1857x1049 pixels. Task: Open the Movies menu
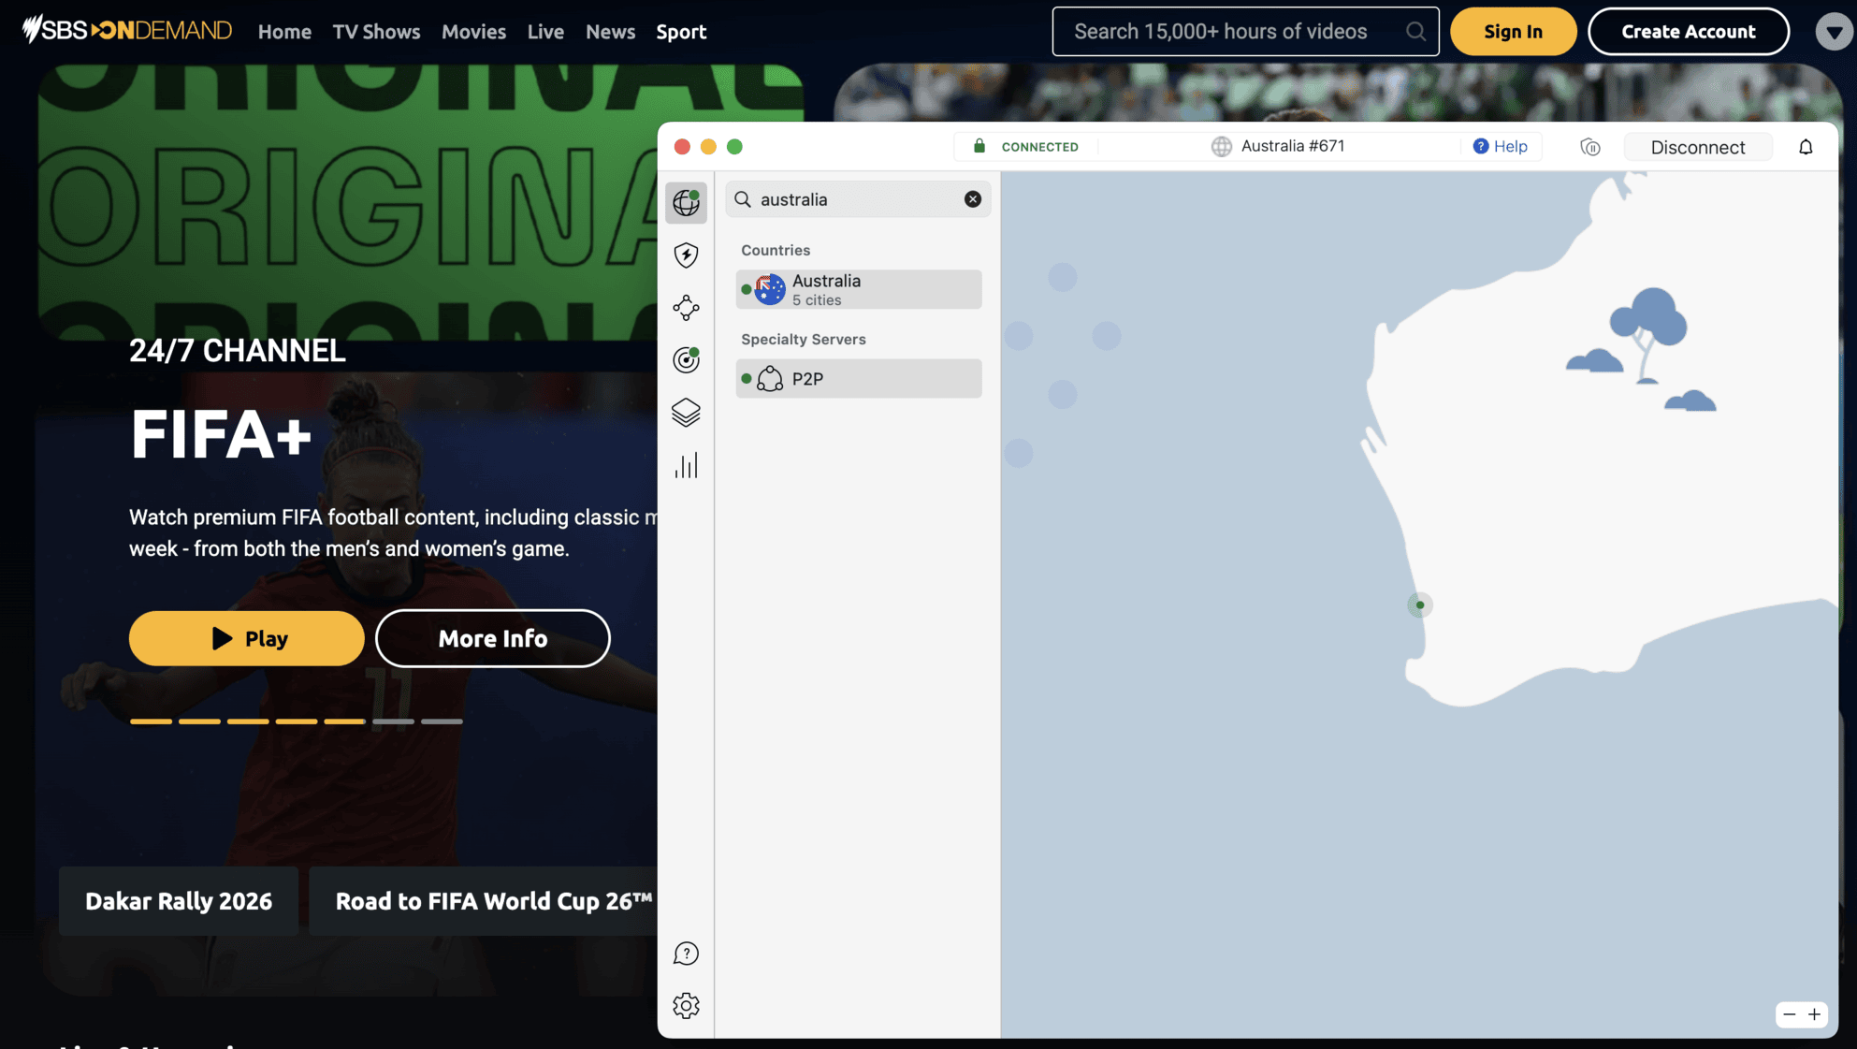(473, 32)
